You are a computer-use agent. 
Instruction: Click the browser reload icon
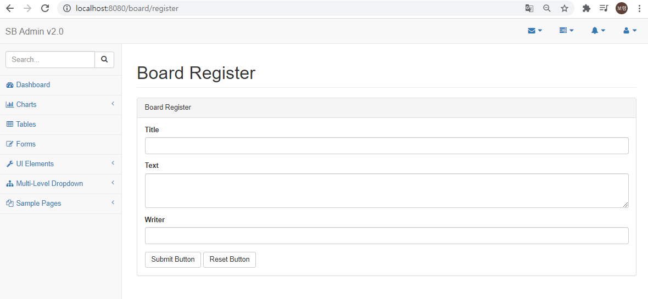(x=45, y=8)
